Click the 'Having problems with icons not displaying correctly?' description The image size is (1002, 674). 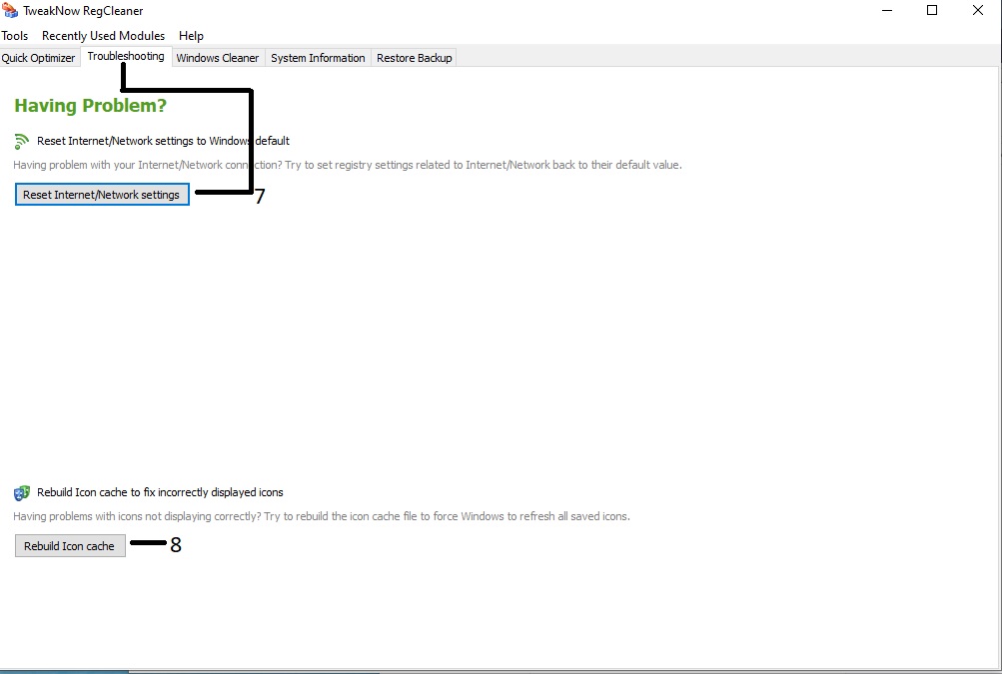[322, 516]
